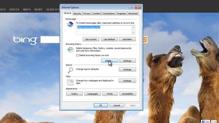219x123 pixels.
Task: Click home page box scroll up arrow
Action: click(133, 27)
